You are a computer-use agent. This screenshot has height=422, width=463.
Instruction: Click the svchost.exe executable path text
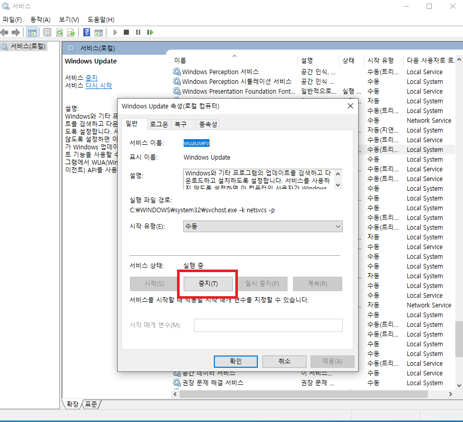pyautogui.click(x=202, y=210)
